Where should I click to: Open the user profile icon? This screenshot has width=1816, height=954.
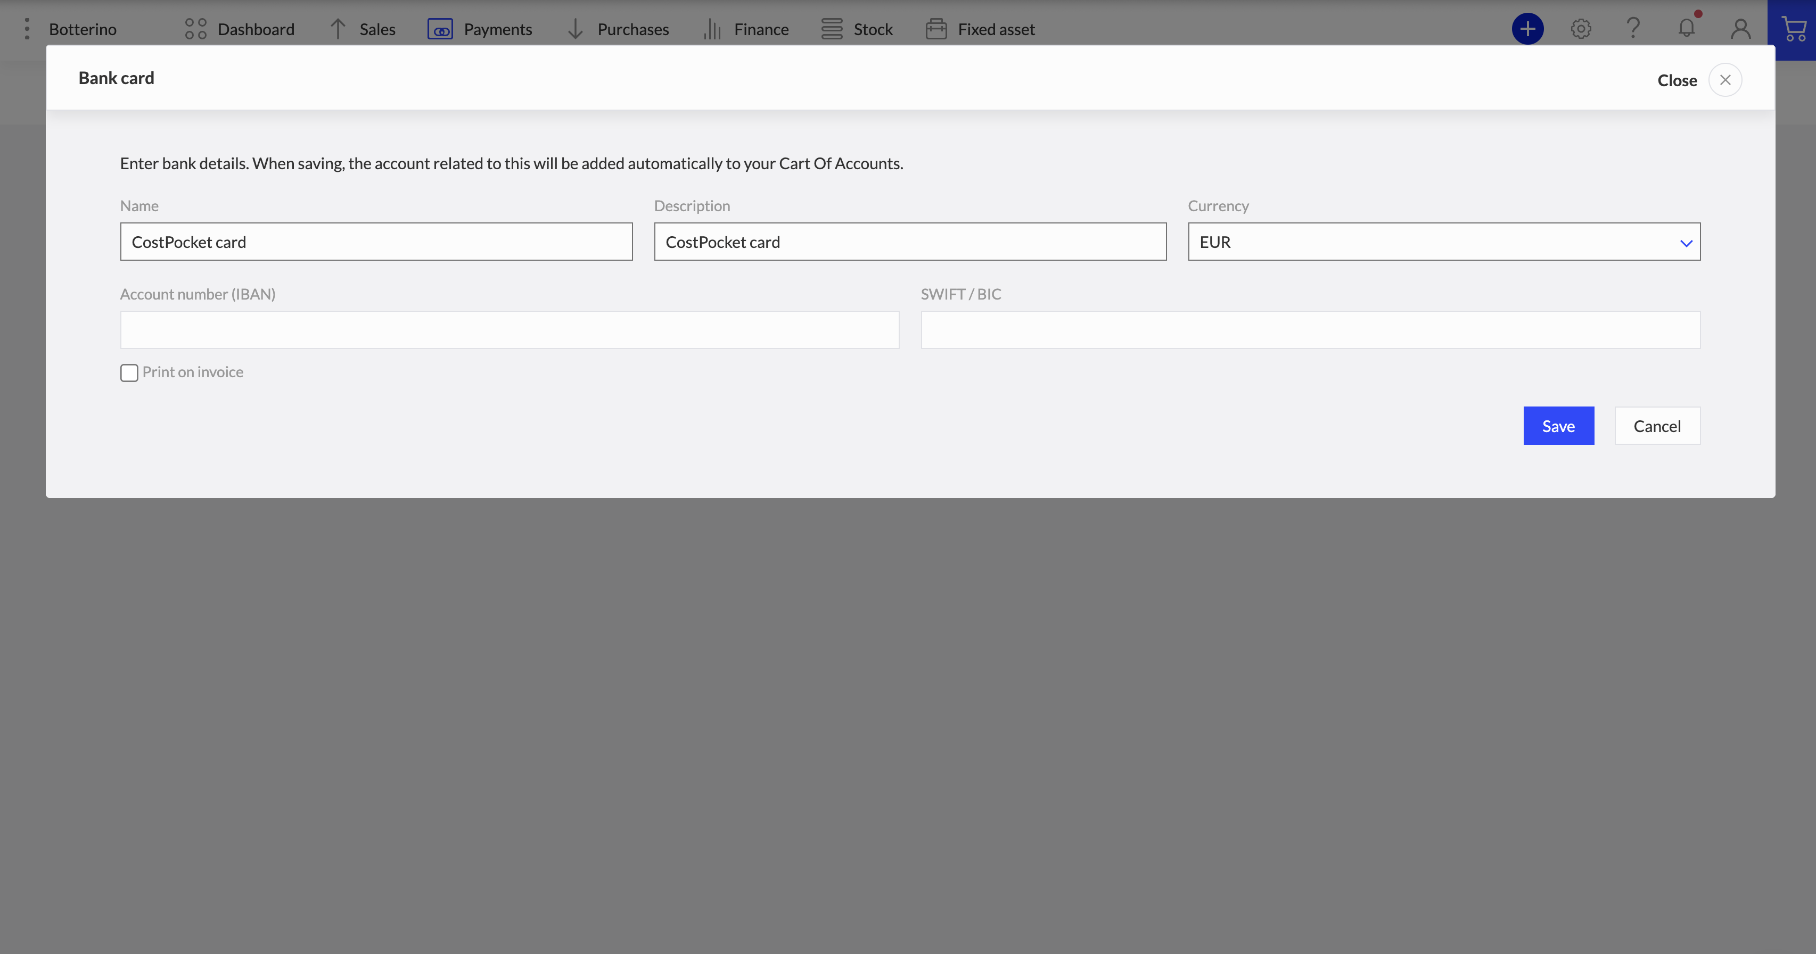pos(1740,29)
